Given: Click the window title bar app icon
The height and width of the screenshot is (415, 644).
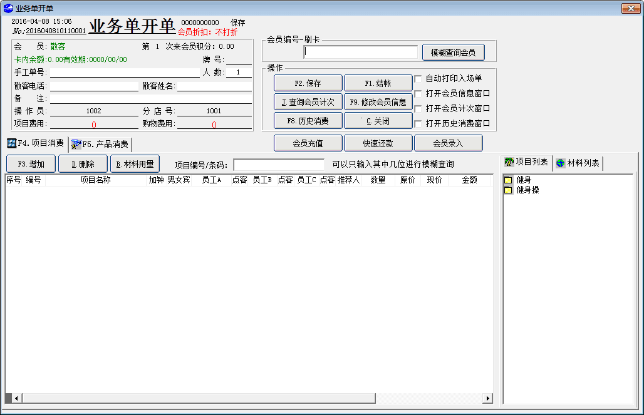Looking at the screenshot, I should tap(8, 8).
